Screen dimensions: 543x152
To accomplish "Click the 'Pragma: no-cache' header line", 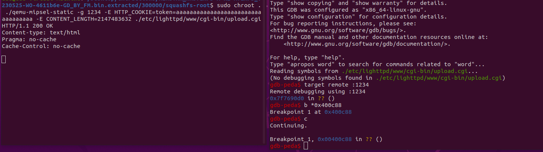I will point(29,39).
